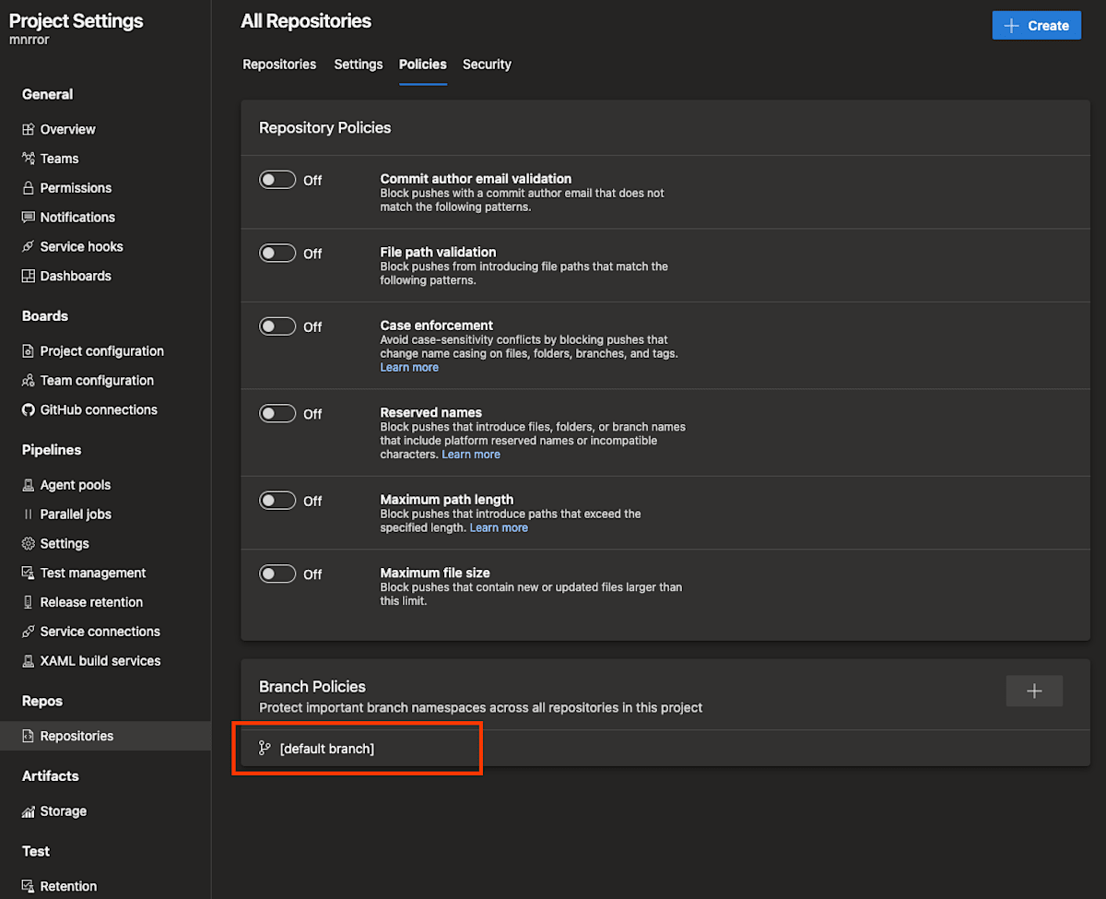
Task: Click the Create button
Action: tap(1037, 25)
